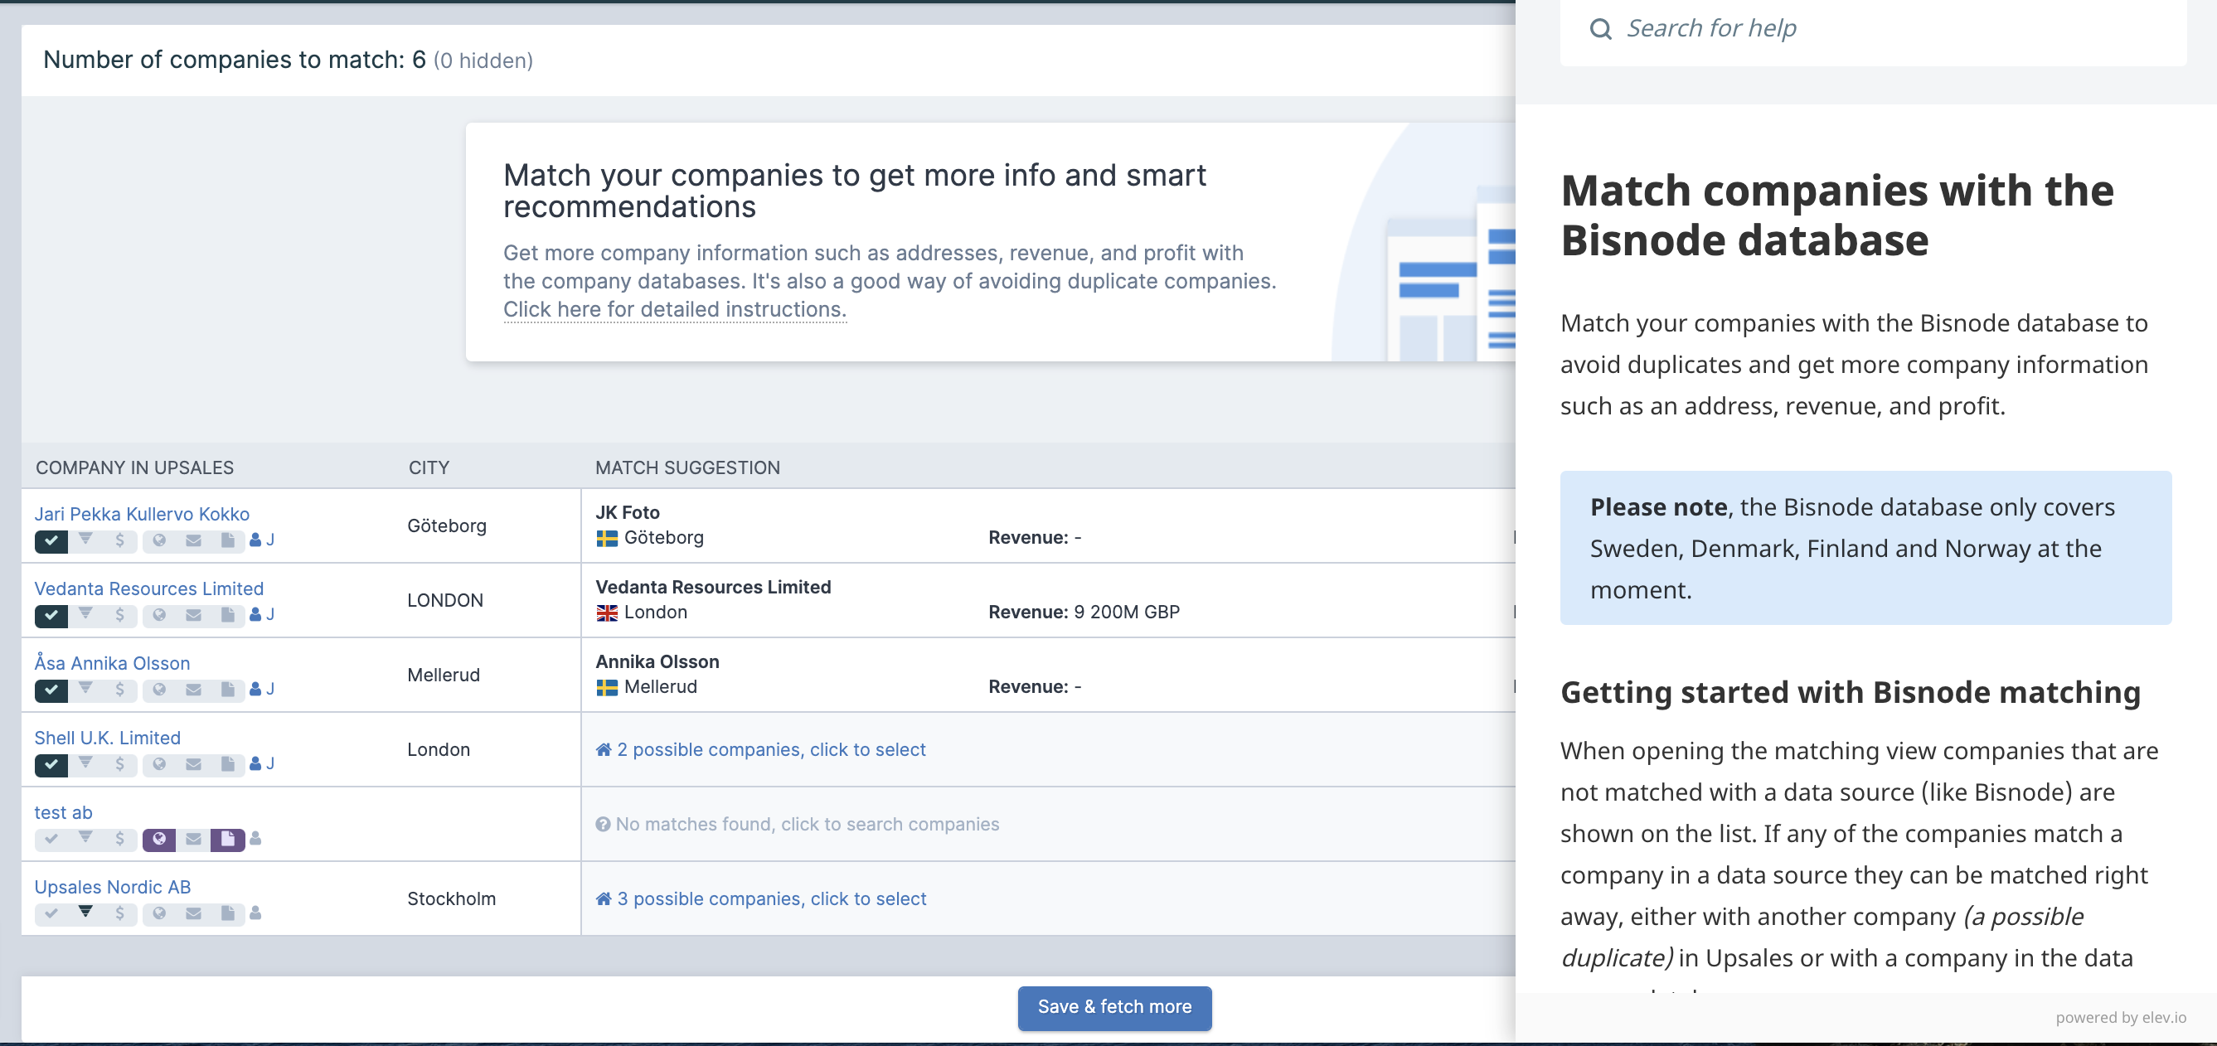
Task: Open the Upsales Nordic AB company link
Action: (x=113, y=888)
